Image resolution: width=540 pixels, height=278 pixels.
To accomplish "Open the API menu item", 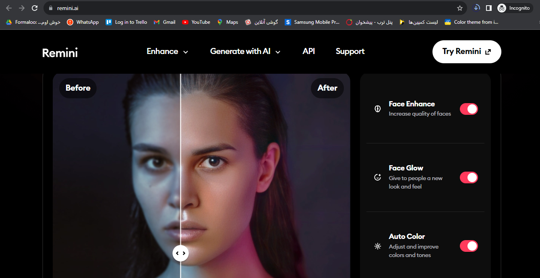I will (x=308, y=52).
